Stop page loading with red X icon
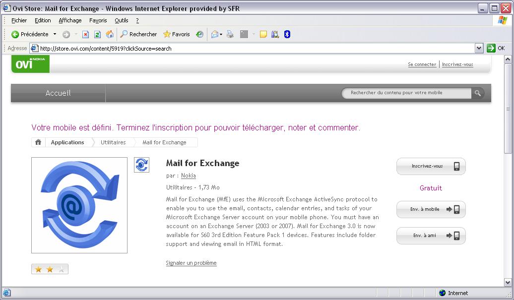Image resolution: width=514 pixels, height=300 pixels. click(x=85, y=34)
